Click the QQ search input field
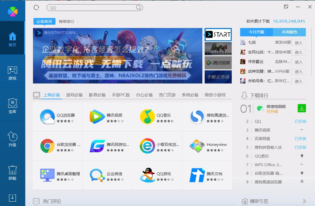Image resolution: width=315 pixels, height=206 pixels. pyautogui.click(x=95, y=8)
